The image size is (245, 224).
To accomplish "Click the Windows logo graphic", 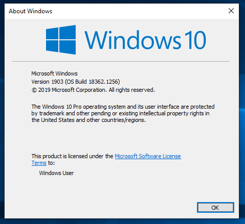I will (x=61, y=40).
